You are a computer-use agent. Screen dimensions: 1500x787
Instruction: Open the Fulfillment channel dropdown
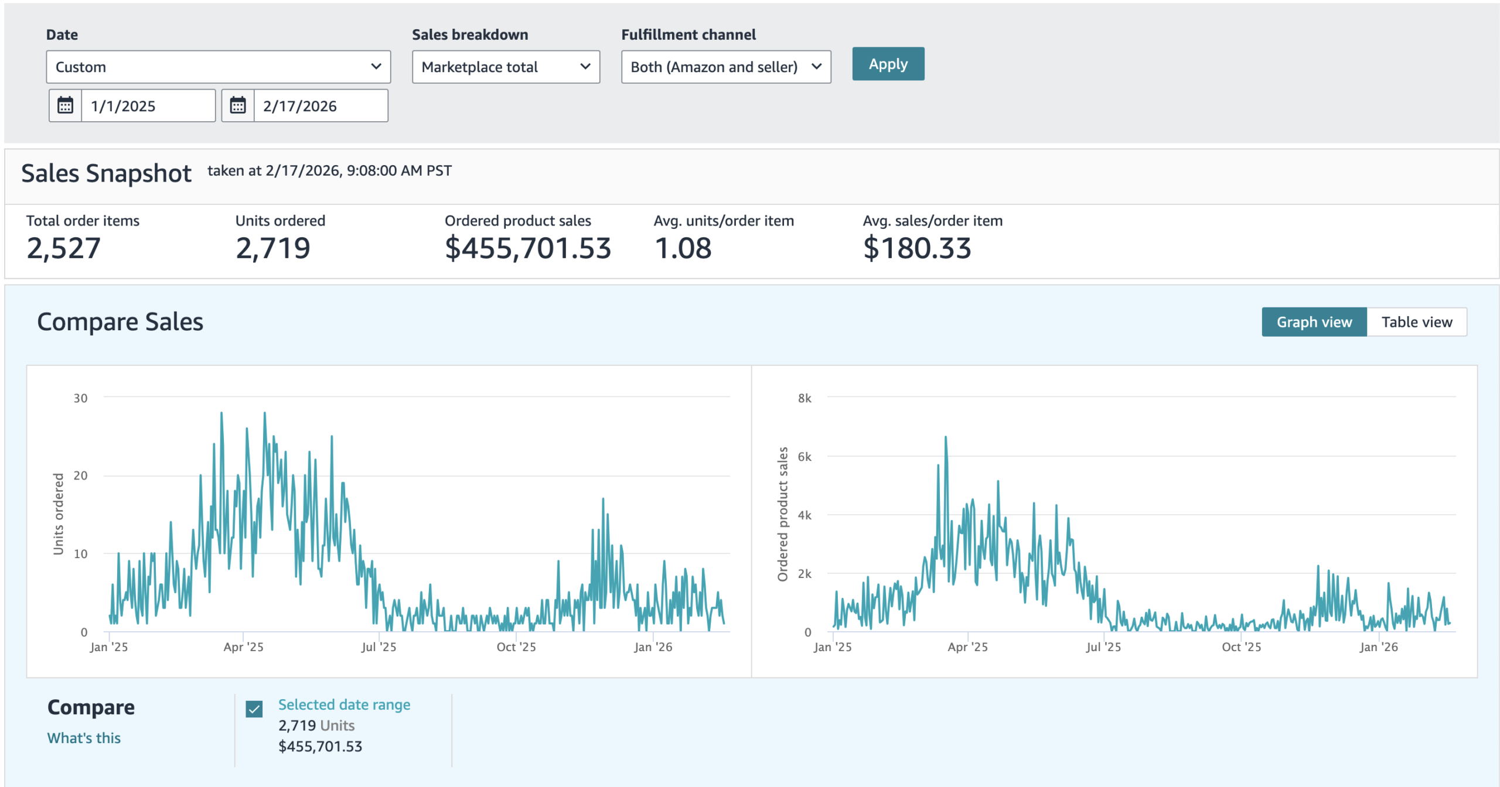(725, 67)
